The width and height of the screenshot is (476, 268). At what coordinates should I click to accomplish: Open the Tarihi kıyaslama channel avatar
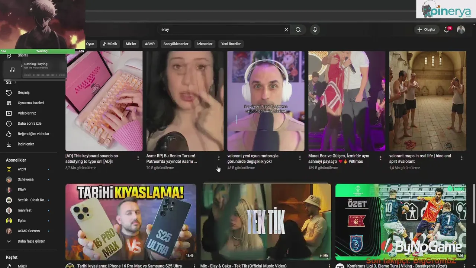click(x=70, y=266)
